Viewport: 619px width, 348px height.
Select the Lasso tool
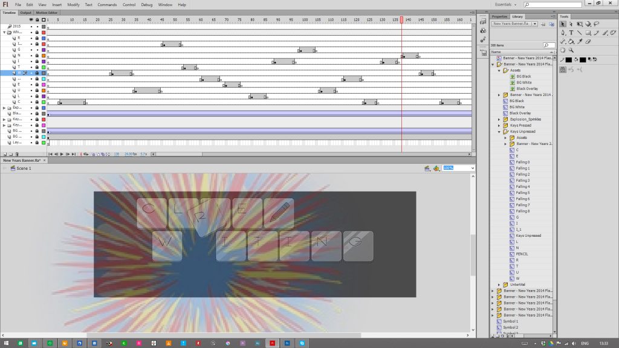pyautogui.click(x=596, y=24)
